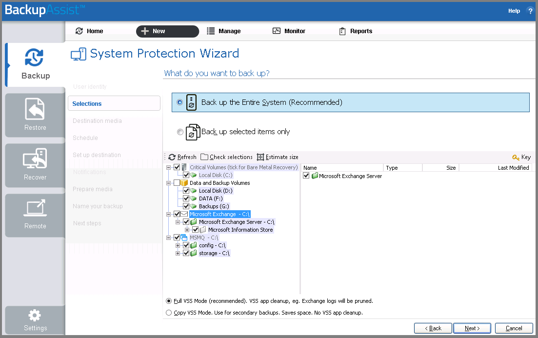
Task: Expand the storage - C:\ node
Action: (178, 253)
